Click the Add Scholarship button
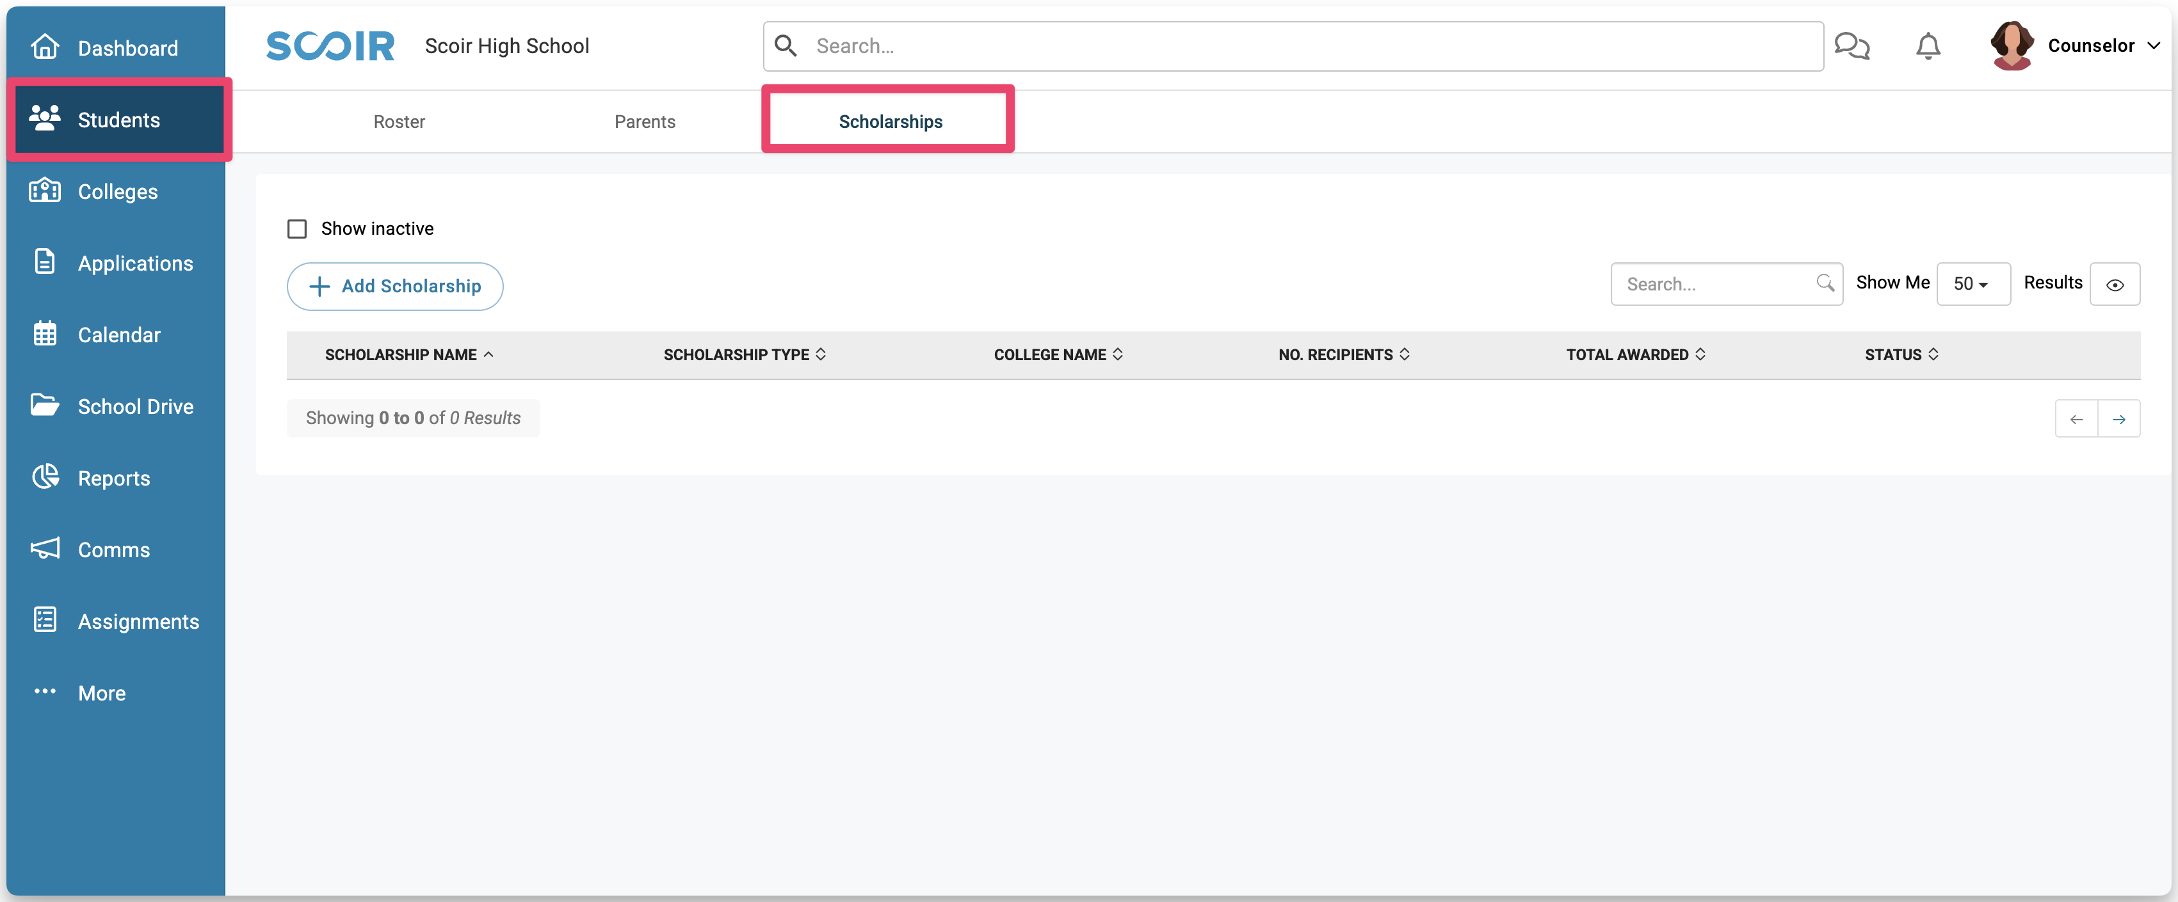Image resolution: width=2178 pixels, height=902 pixels. point(395,287)
